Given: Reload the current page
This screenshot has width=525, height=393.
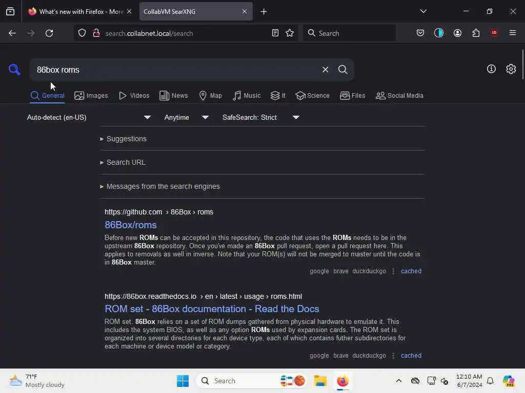Looking at the screenshot, I should pyautogui.click(x=49, y=33).
